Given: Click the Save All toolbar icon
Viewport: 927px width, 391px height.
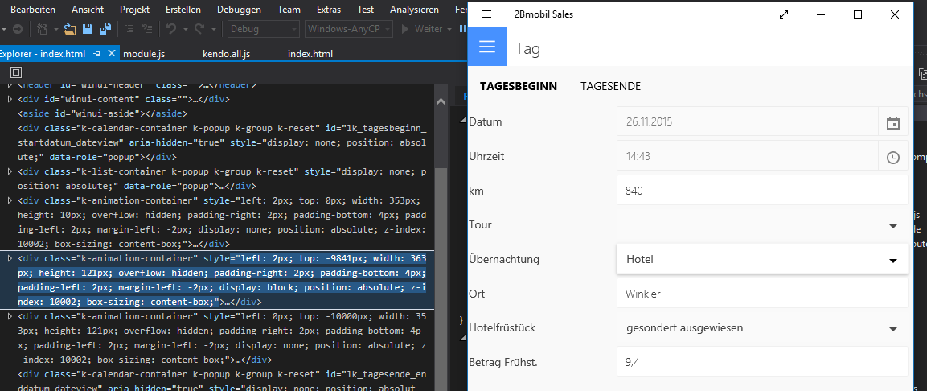Looking at the screenshot, I should click(x=105, y=29).
